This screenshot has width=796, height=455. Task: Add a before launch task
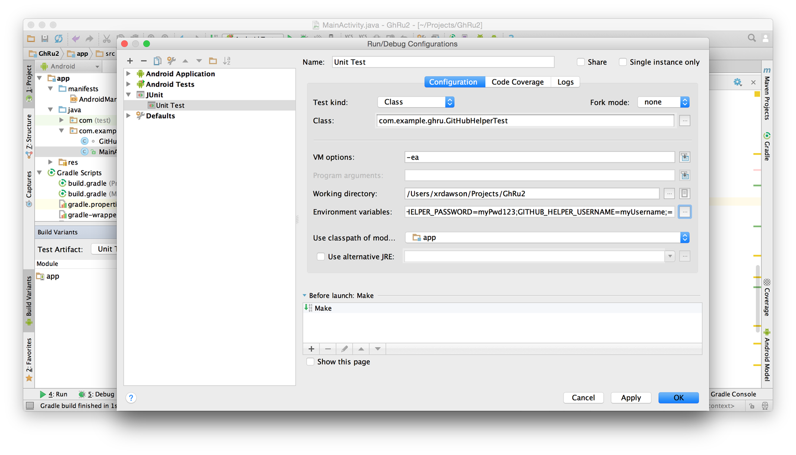(311, 349)
